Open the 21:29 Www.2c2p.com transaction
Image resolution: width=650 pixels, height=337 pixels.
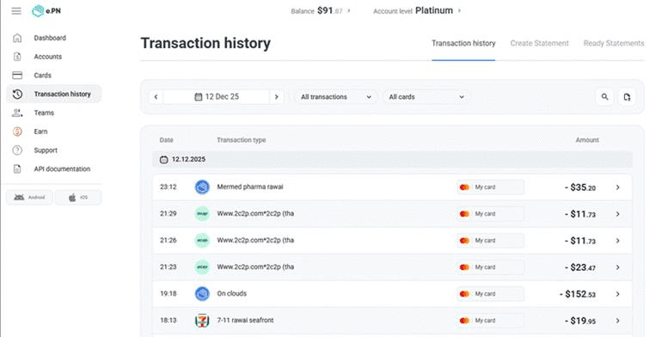tap(392, 214)
